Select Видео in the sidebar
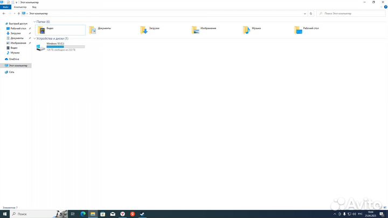 click(x=12, y=48)
